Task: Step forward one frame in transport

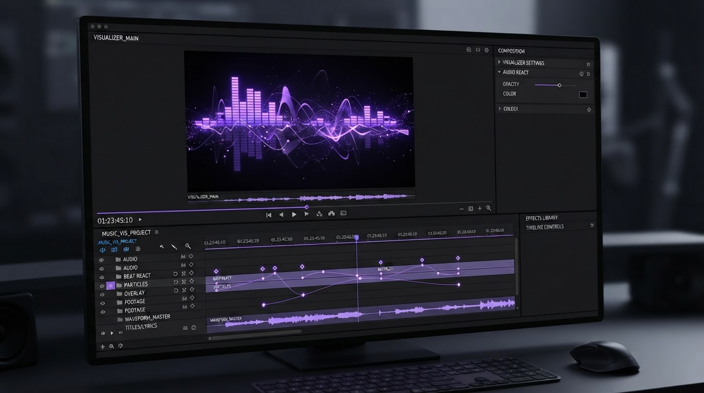Action: tap(306, 214)
